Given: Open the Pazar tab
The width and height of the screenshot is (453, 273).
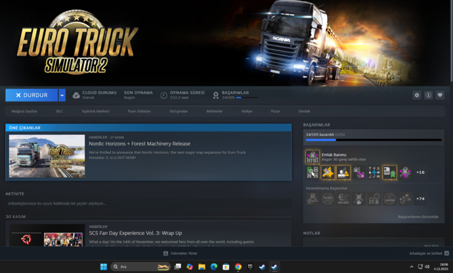Looking at the screenshot, I should pyautogui.click(x=275, y=111).
